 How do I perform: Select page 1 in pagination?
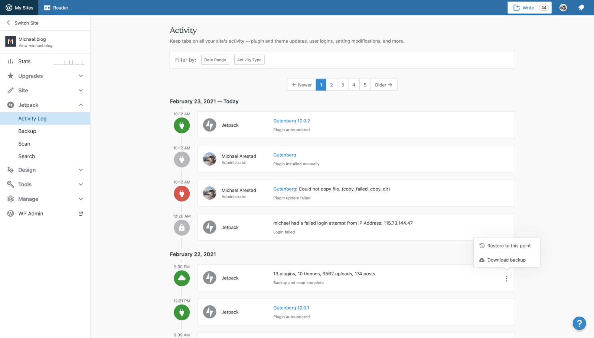[x=321, y=85]
